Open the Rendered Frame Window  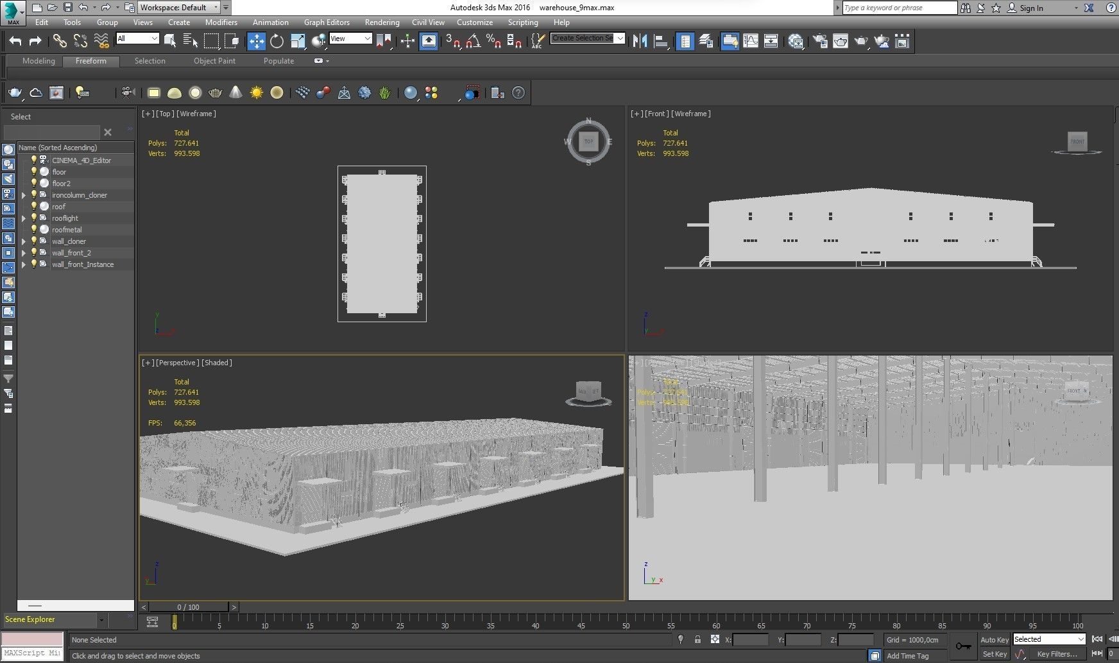[x=841, y=41]
